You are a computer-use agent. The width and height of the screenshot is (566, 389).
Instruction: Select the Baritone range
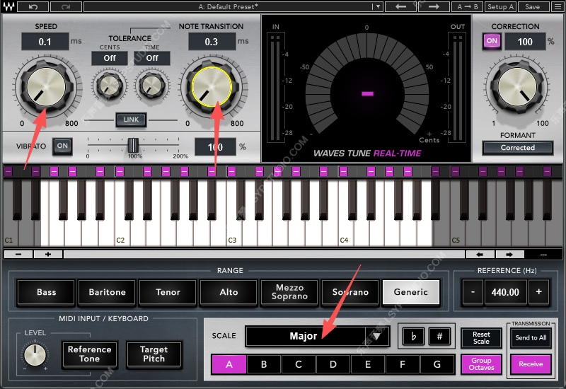[108, 292]
